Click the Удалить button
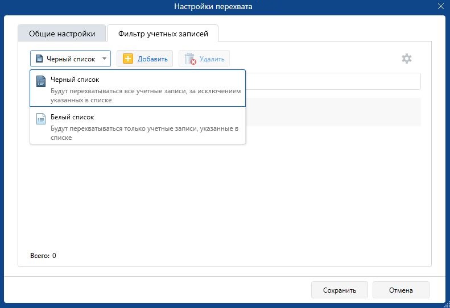Screen dimensions: 450x308 click(204, 59)
